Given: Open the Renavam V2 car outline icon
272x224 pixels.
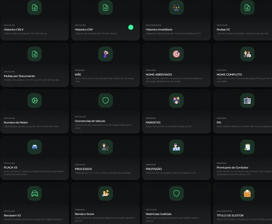Looking at the screenshot, I should tap(35, 193).
